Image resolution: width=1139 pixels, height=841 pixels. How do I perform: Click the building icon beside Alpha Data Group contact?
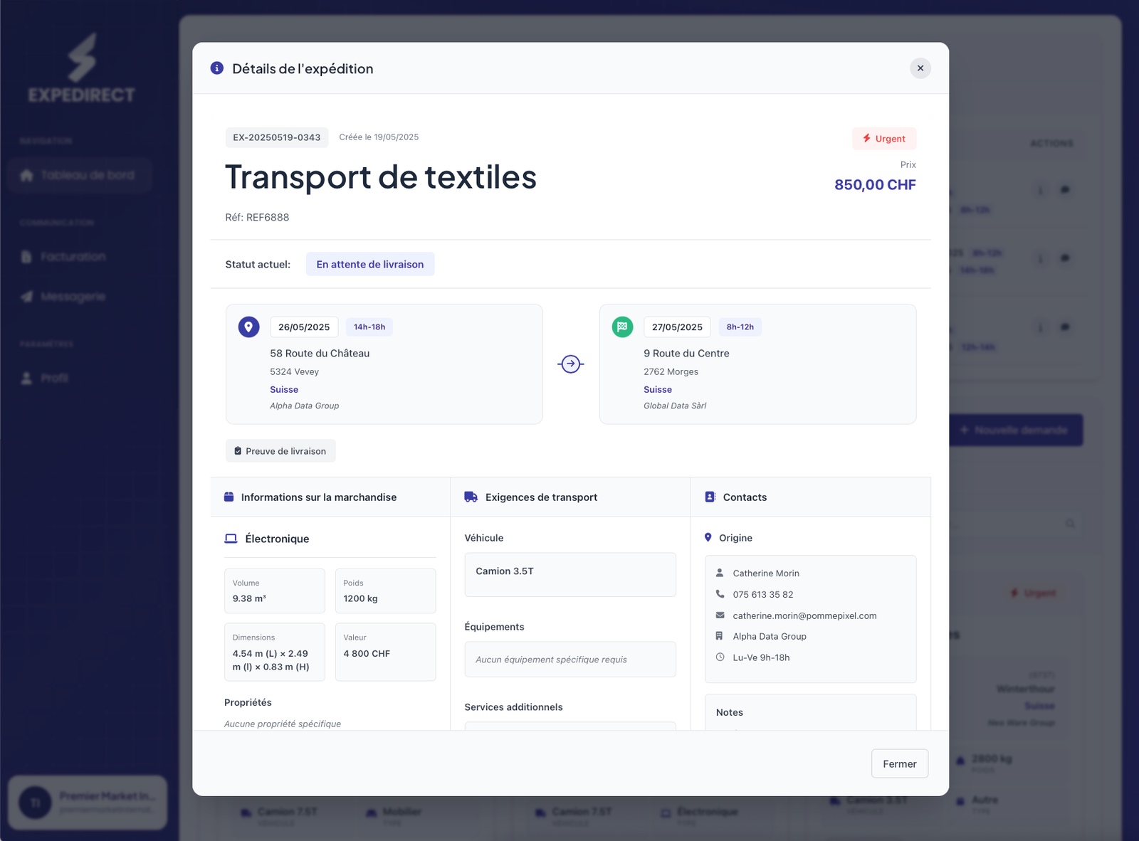point(720,636)
